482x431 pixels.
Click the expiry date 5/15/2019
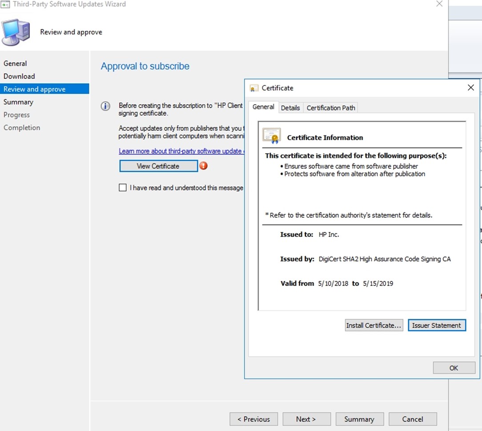[378, 284]
